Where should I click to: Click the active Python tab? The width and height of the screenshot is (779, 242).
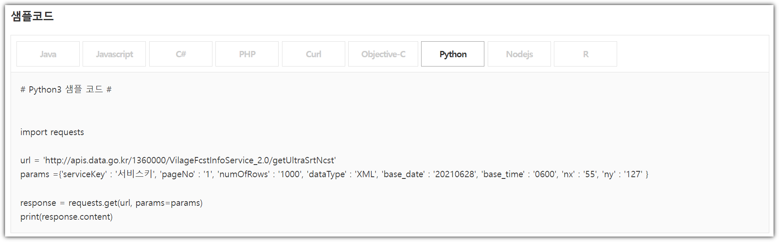[x=453, y=54]
